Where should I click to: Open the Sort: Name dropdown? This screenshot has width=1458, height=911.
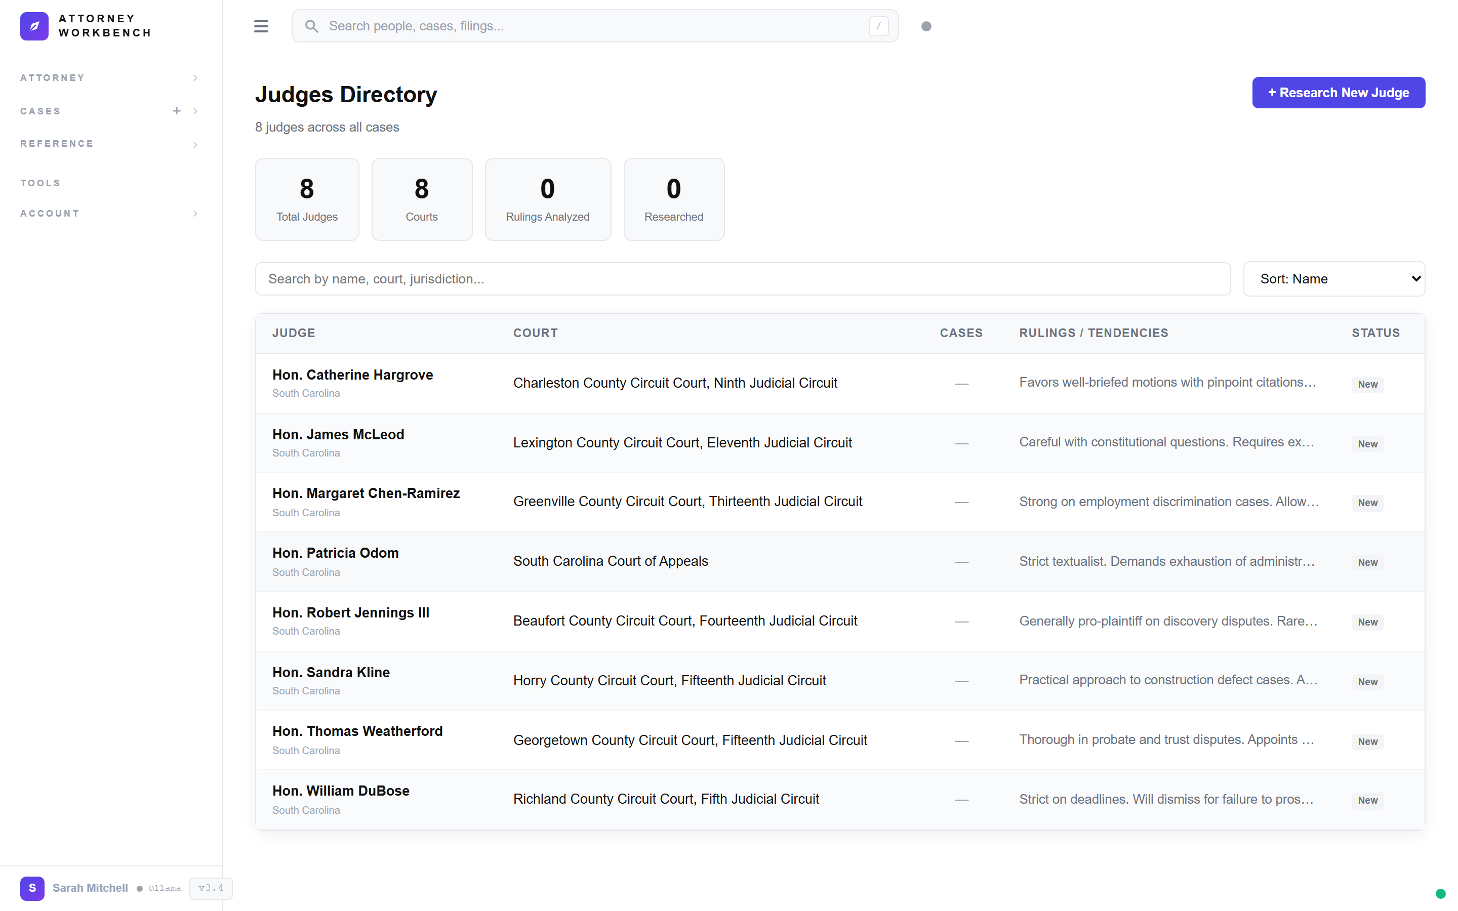point(1334,278)
